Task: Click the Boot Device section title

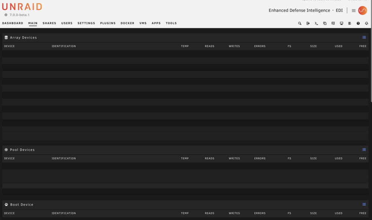Action: pos(22,204)
